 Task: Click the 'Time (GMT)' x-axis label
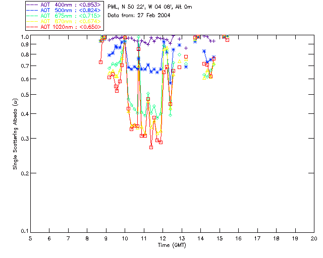[172, 245]
